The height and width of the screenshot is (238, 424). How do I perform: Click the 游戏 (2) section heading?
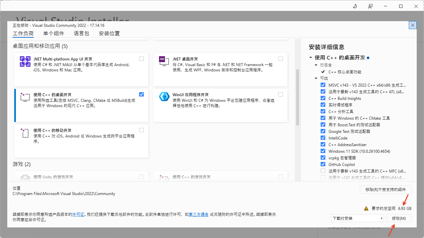pyautogui.click(x=22, y=164)
